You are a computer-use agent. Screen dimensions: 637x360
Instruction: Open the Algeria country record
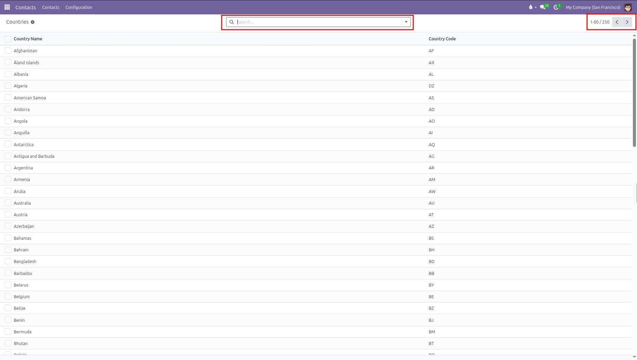coord(21,86)
